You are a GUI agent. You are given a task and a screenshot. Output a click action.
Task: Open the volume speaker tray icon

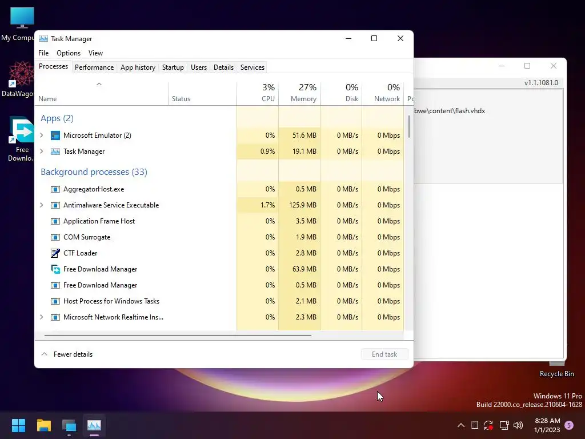tap(518, 425)
